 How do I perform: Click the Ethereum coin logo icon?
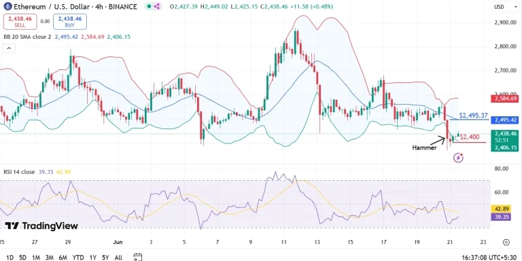[x=7, y=6]
